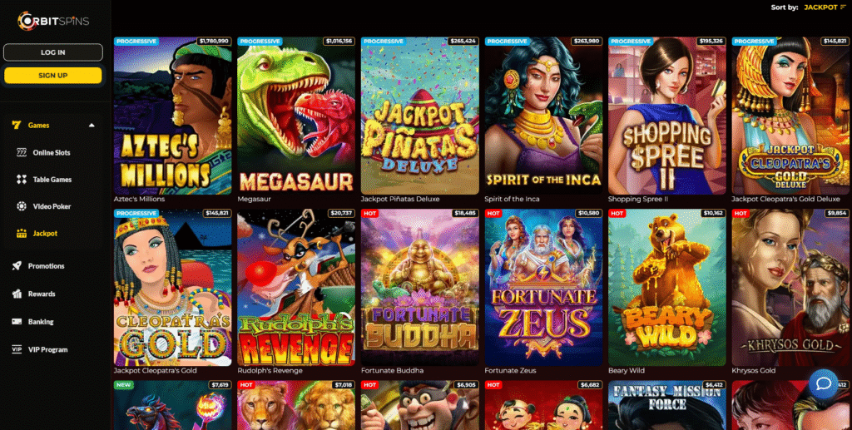
Task: Select the Video Poker chip icon
Action: click(x=21, y=206)
